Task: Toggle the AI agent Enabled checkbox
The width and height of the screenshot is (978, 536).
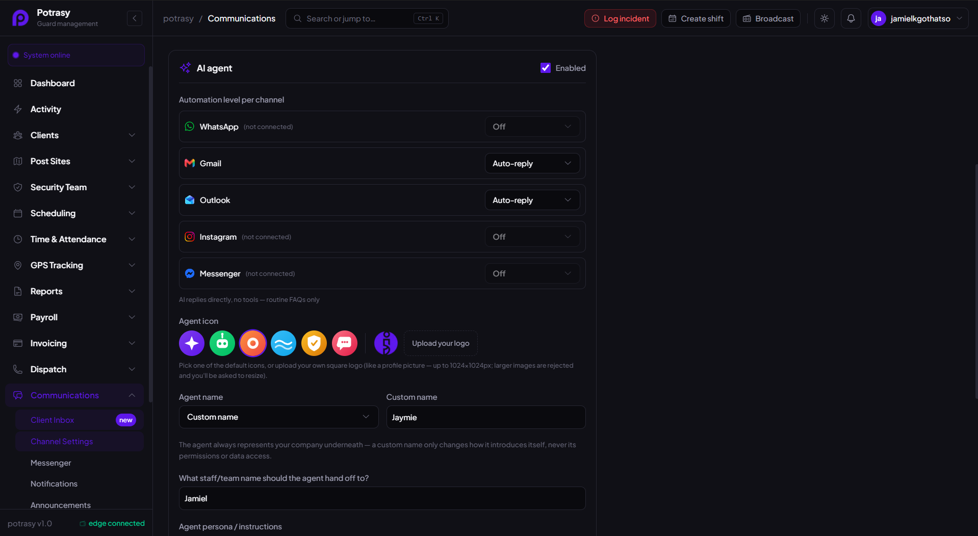Action: (x=546, y=68)
